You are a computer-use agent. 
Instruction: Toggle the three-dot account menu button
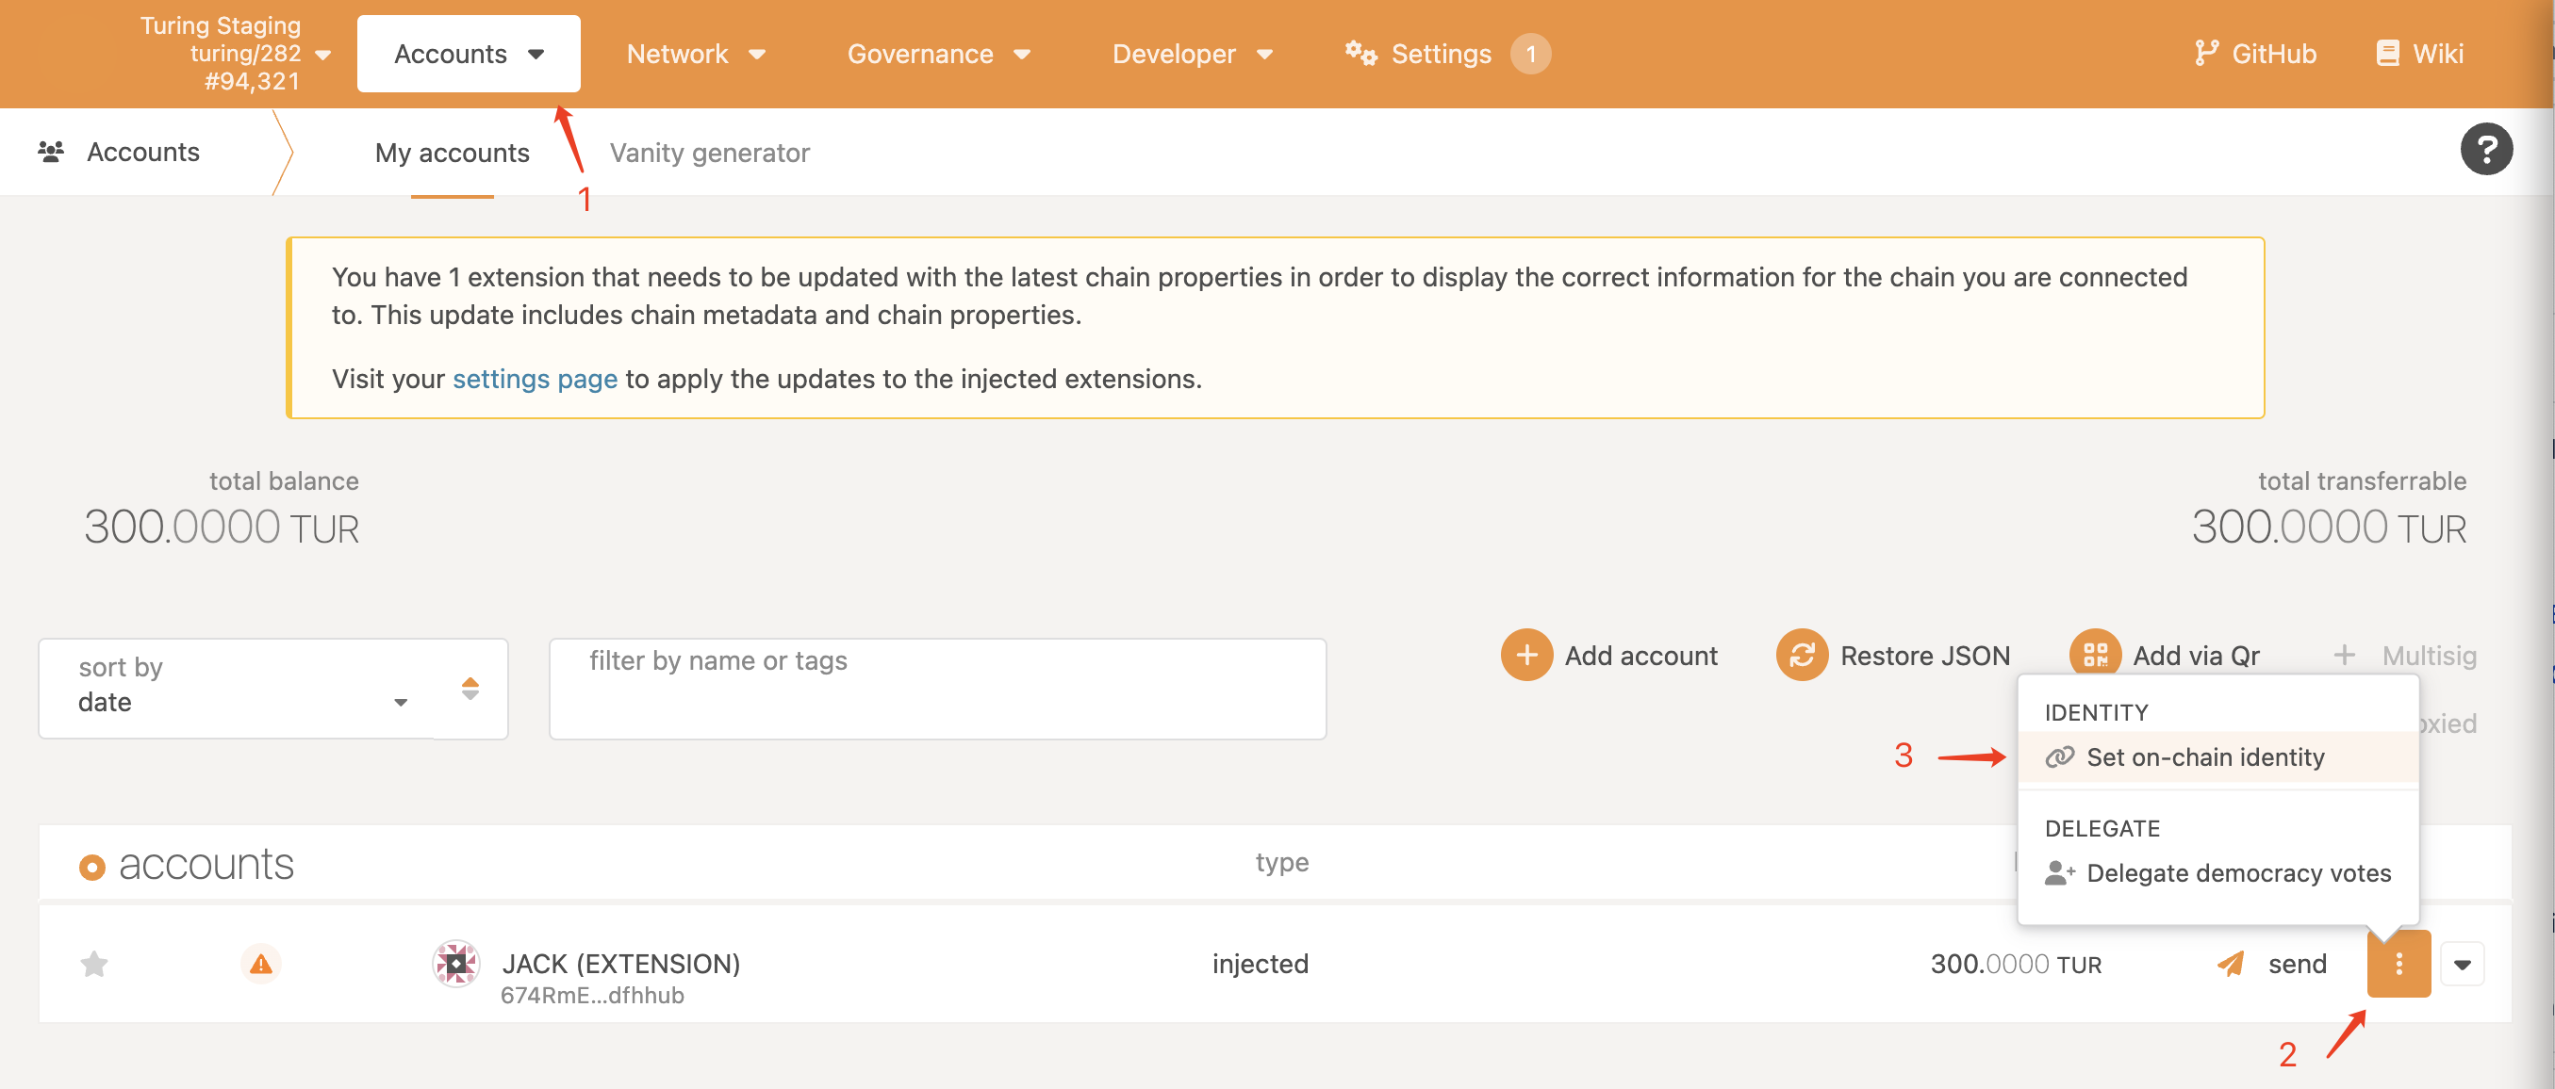2398,963
